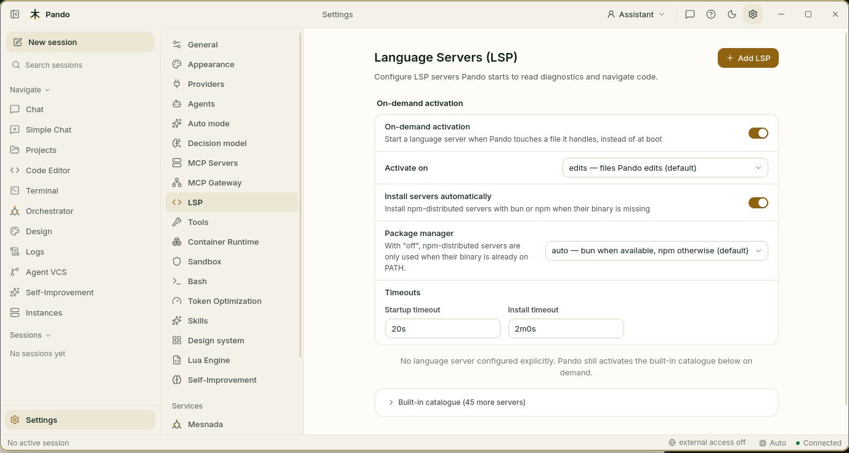The height and width of the screenshot is (453, 849).
Task: Click Connected status indicator
Action: [818, 443]
